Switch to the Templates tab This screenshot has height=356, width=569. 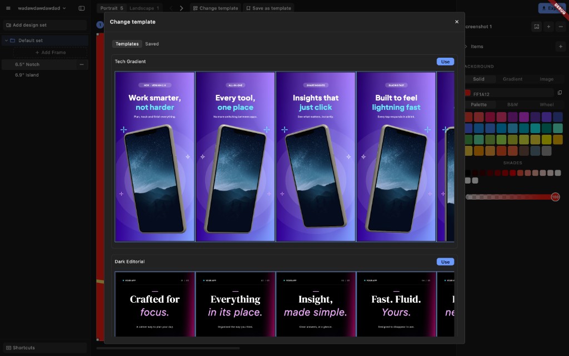[x=127, y=44]
